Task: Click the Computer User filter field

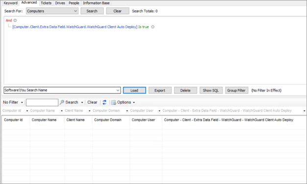Action: (144, 111)
